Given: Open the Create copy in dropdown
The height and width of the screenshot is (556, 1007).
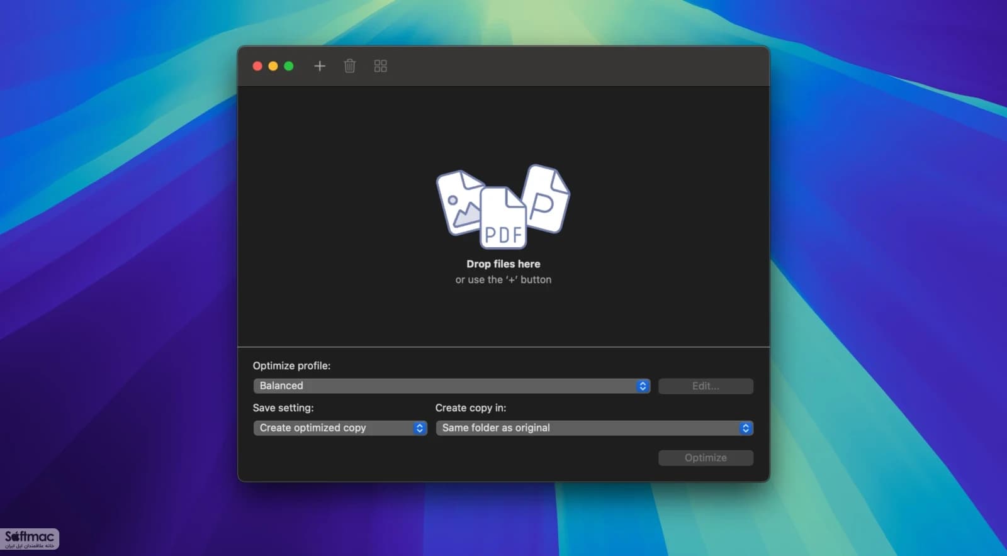Looking at the screenshot, I should 594,428.
